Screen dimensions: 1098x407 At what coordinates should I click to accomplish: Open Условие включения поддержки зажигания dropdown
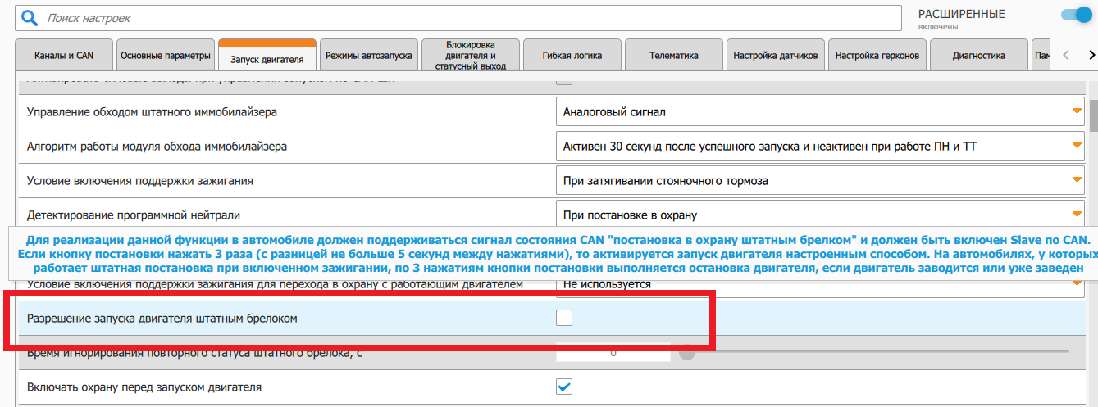click(820, 181)
